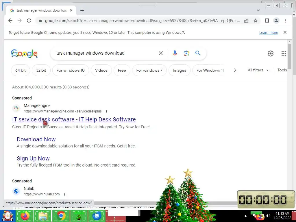Image resolution: width=296 pixels, height=222 pixels.
Task: Click the padlock site info icon
Action: click(40, 21)
